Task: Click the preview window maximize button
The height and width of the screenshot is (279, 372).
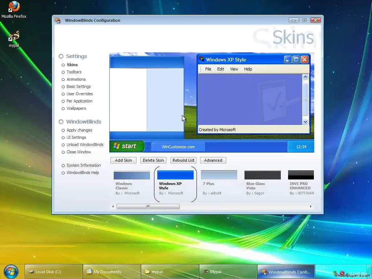Action: click(x=296, y=59)
